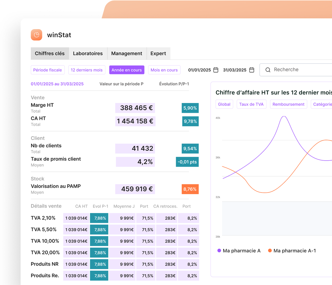This screenshot has width=332, height=285.
Task: Select the Global chart filter
Action: [x=224, y=104]
